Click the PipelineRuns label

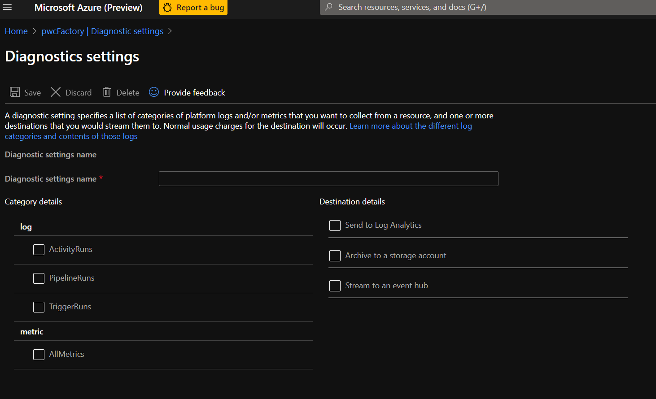click(72, 278)
